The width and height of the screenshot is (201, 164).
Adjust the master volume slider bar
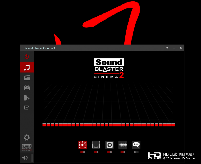pyautogui.click(x=32, y=158)
